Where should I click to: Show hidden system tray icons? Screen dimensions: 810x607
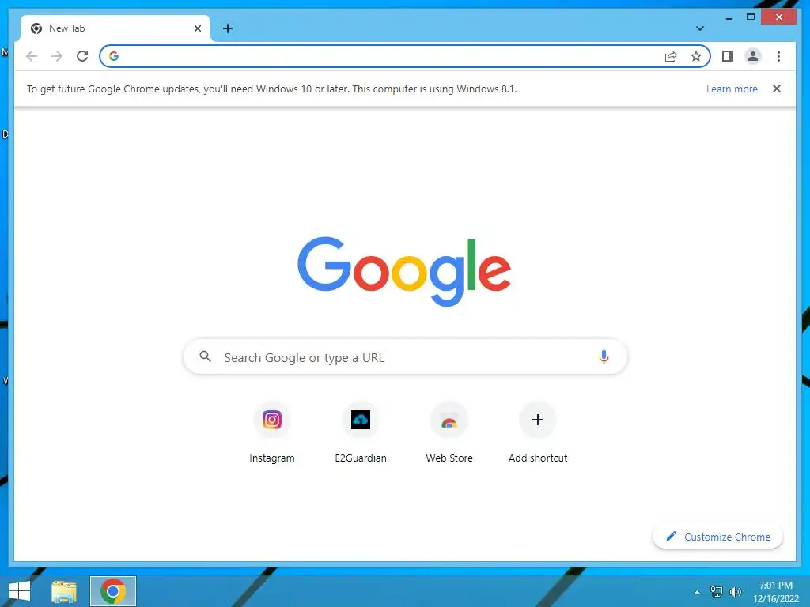click(697, 592)
